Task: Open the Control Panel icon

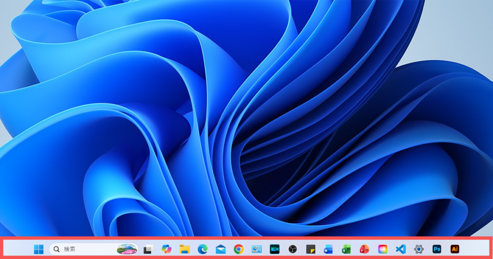Action: pos(257,249)
